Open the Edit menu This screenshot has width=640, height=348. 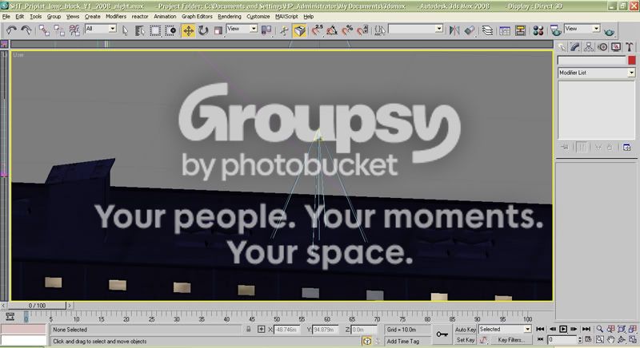pyautogui.click(x=19, y=16)
